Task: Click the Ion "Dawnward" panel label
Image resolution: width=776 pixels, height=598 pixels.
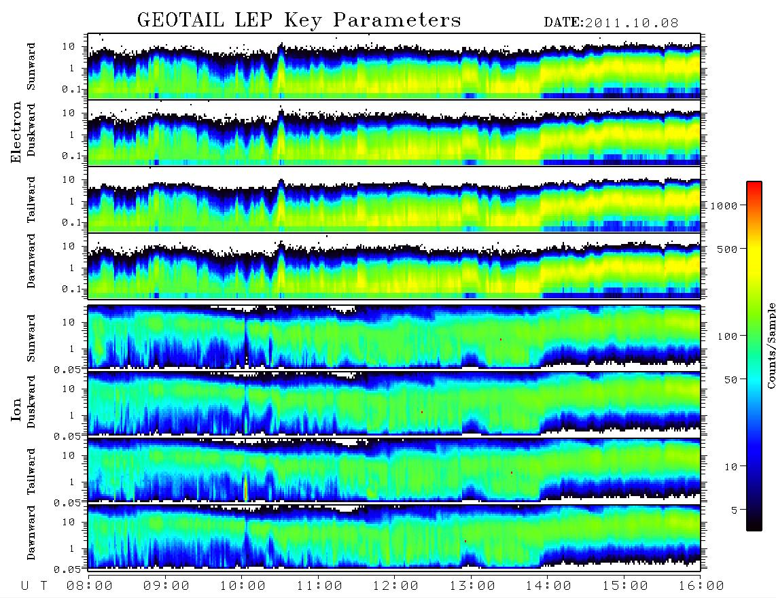Action: (x=31, y=533)
